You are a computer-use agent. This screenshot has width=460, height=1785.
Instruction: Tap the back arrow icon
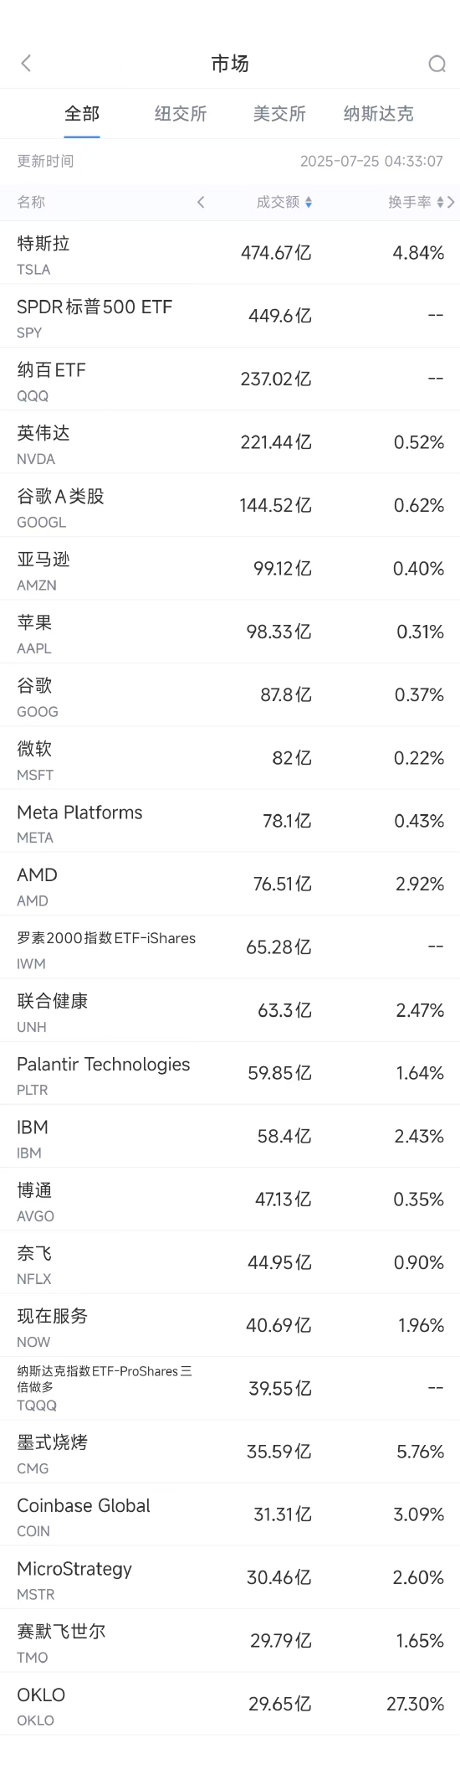click(26, 63)
